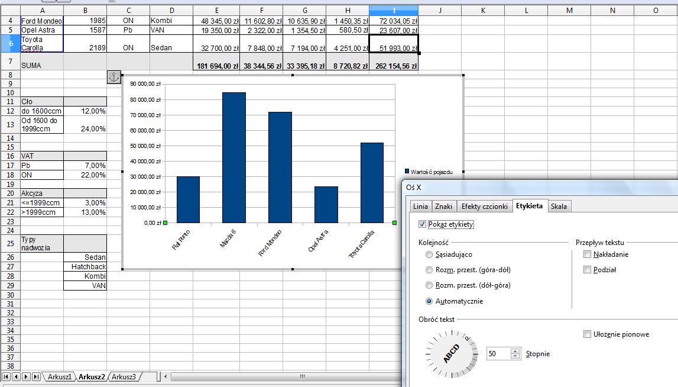This screenshot has width=678, height=387.
Task: Click the SUMA cell
Action: 42,62
